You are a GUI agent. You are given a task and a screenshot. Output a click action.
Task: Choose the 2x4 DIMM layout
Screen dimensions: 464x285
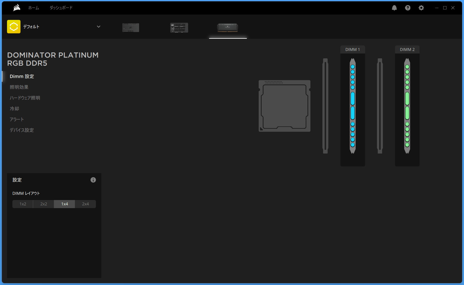(85, 204)
